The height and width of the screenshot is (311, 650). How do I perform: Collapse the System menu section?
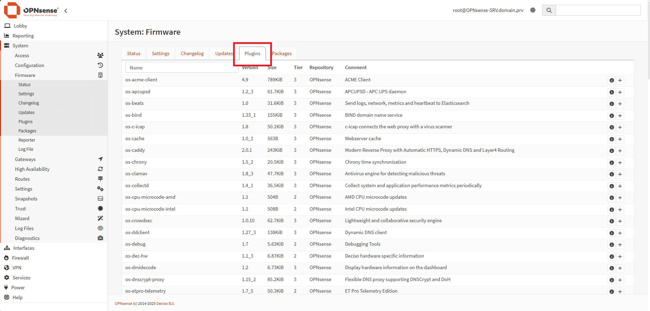click(x=54, y=46)
